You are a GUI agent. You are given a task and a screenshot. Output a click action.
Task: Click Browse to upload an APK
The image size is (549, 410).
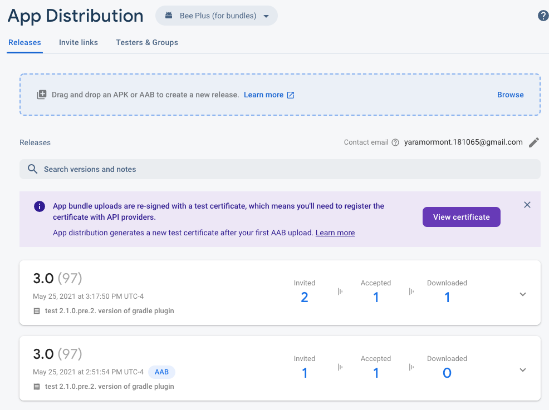click(x=510, y=95)
